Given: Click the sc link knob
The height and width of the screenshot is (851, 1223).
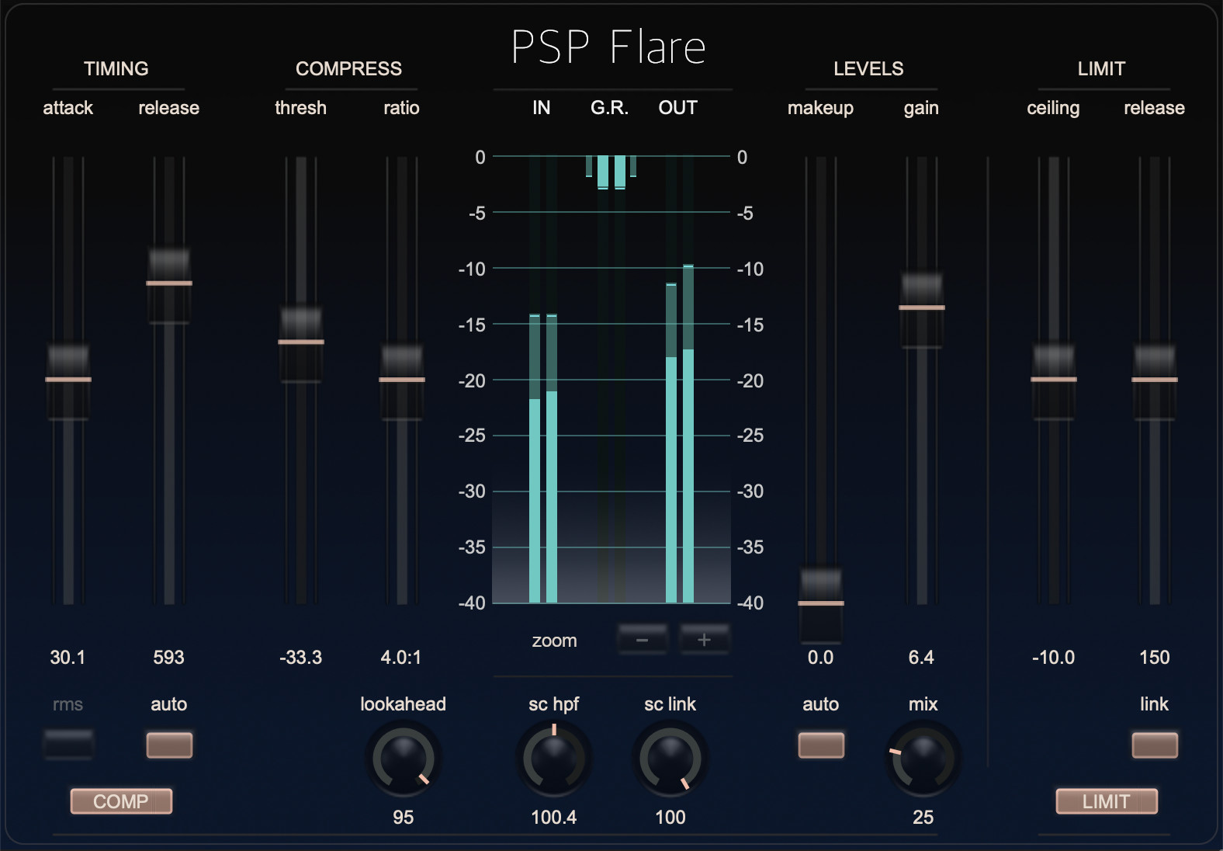Looking at the screenshot, I should point(670,758).
